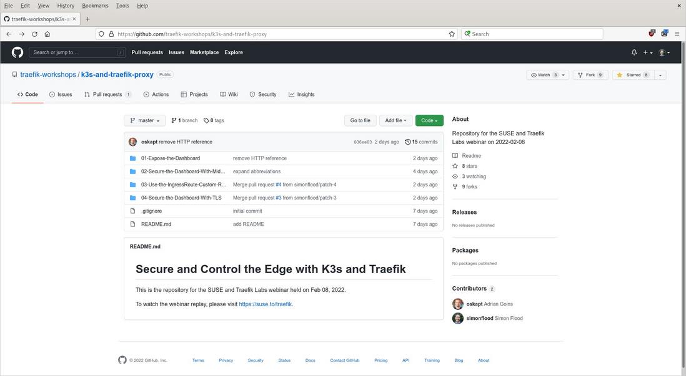This screenshot has height=376, width=686.
Task: Click the blue extension icon in toolbar
Action: pyautogui.click(x=665, y=33)
